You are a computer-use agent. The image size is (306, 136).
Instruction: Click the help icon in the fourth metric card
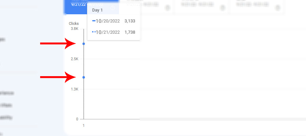(x=277, y=8)
